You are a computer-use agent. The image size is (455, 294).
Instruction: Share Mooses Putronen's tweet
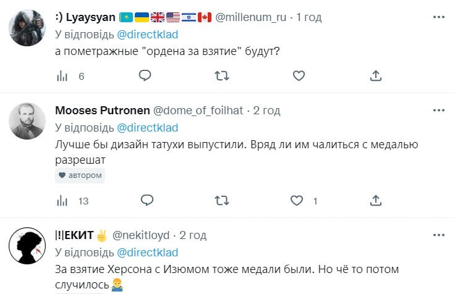pos(375,200)
